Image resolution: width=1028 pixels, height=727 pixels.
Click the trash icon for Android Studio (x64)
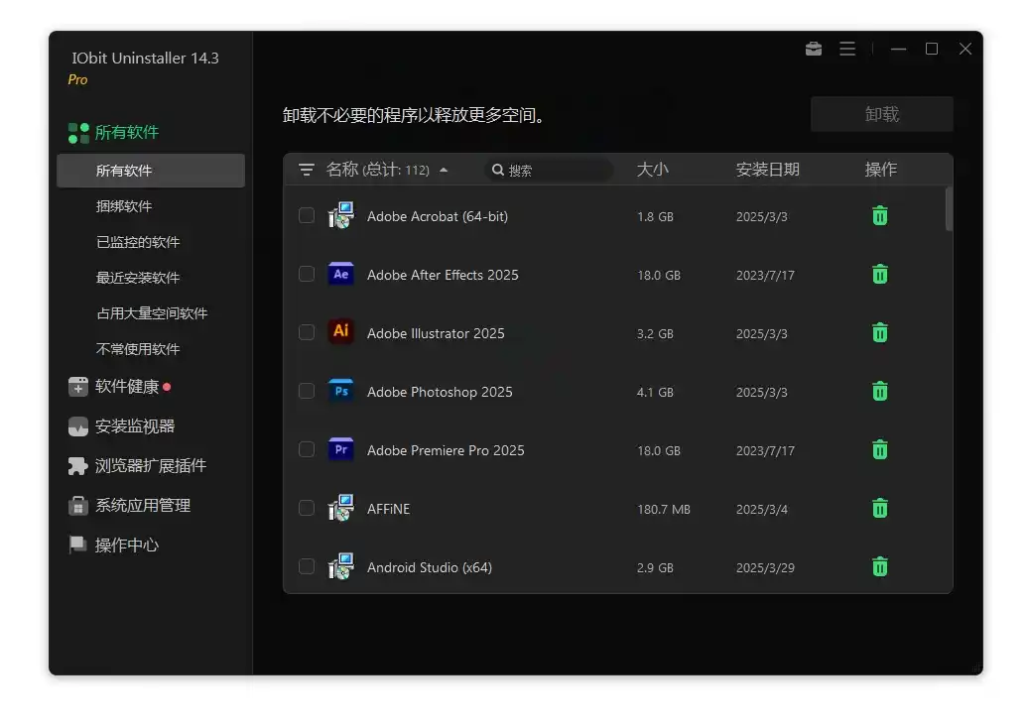coord(880,566)
